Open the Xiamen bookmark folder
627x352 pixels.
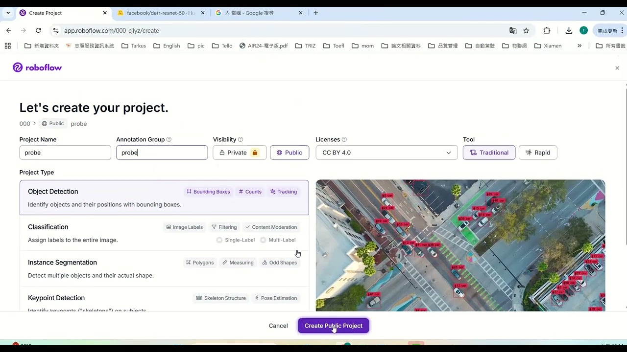click(548, 45)
